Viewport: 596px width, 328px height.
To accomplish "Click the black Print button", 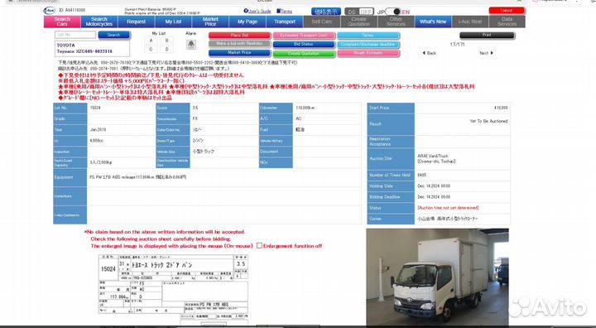I will 487,35.
